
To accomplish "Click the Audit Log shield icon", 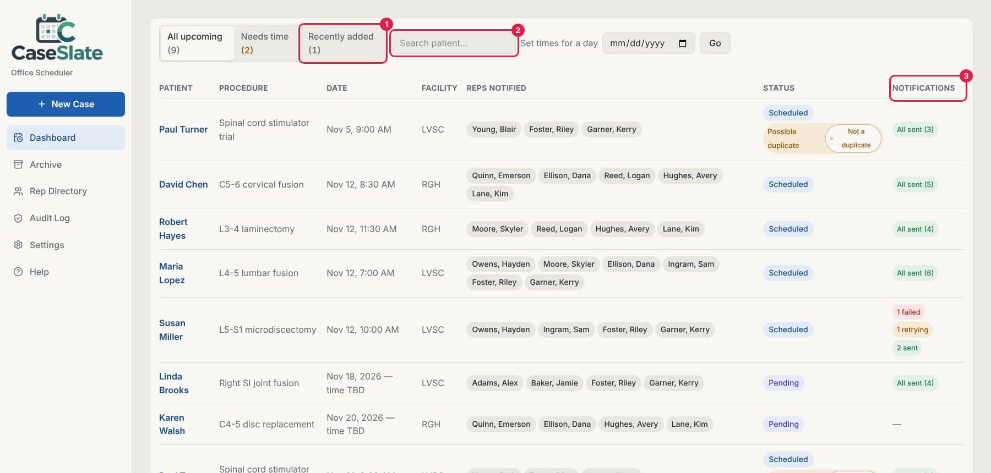I will (18, 218).
